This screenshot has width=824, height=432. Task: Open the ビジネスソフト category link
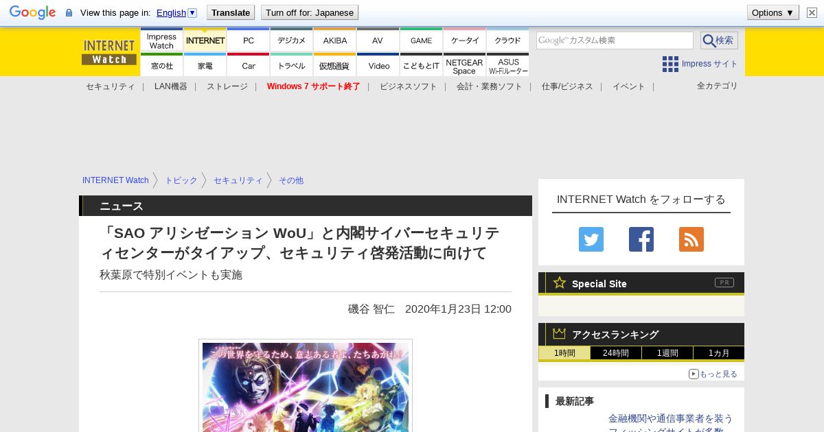(x=408, y=86)
